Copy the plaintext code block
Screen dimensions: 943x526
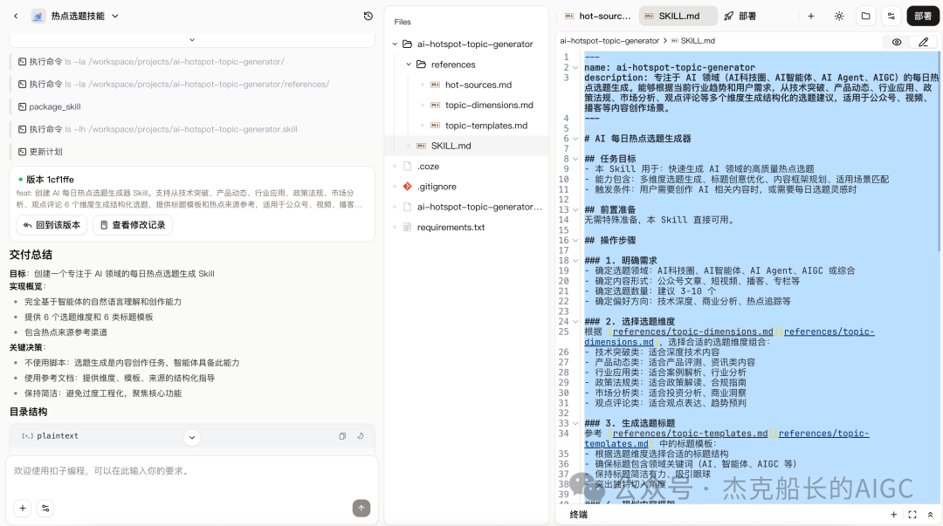tap(342, 436)
